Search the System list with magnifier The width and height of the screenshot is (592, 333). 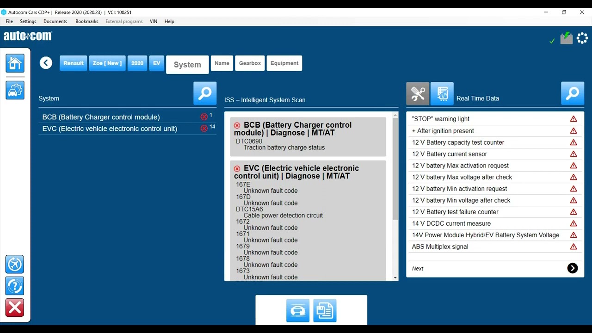pos(205,93)
